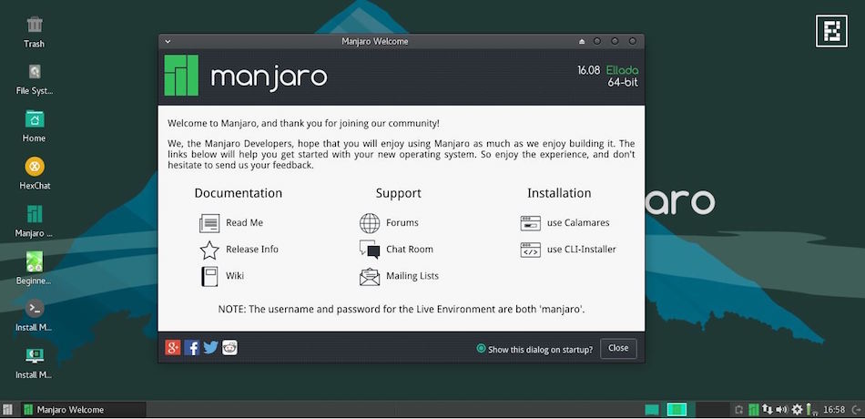Screen dimensions: 865x419
Task: Open the volume speaker tray icon
Action: coord(781,409)
